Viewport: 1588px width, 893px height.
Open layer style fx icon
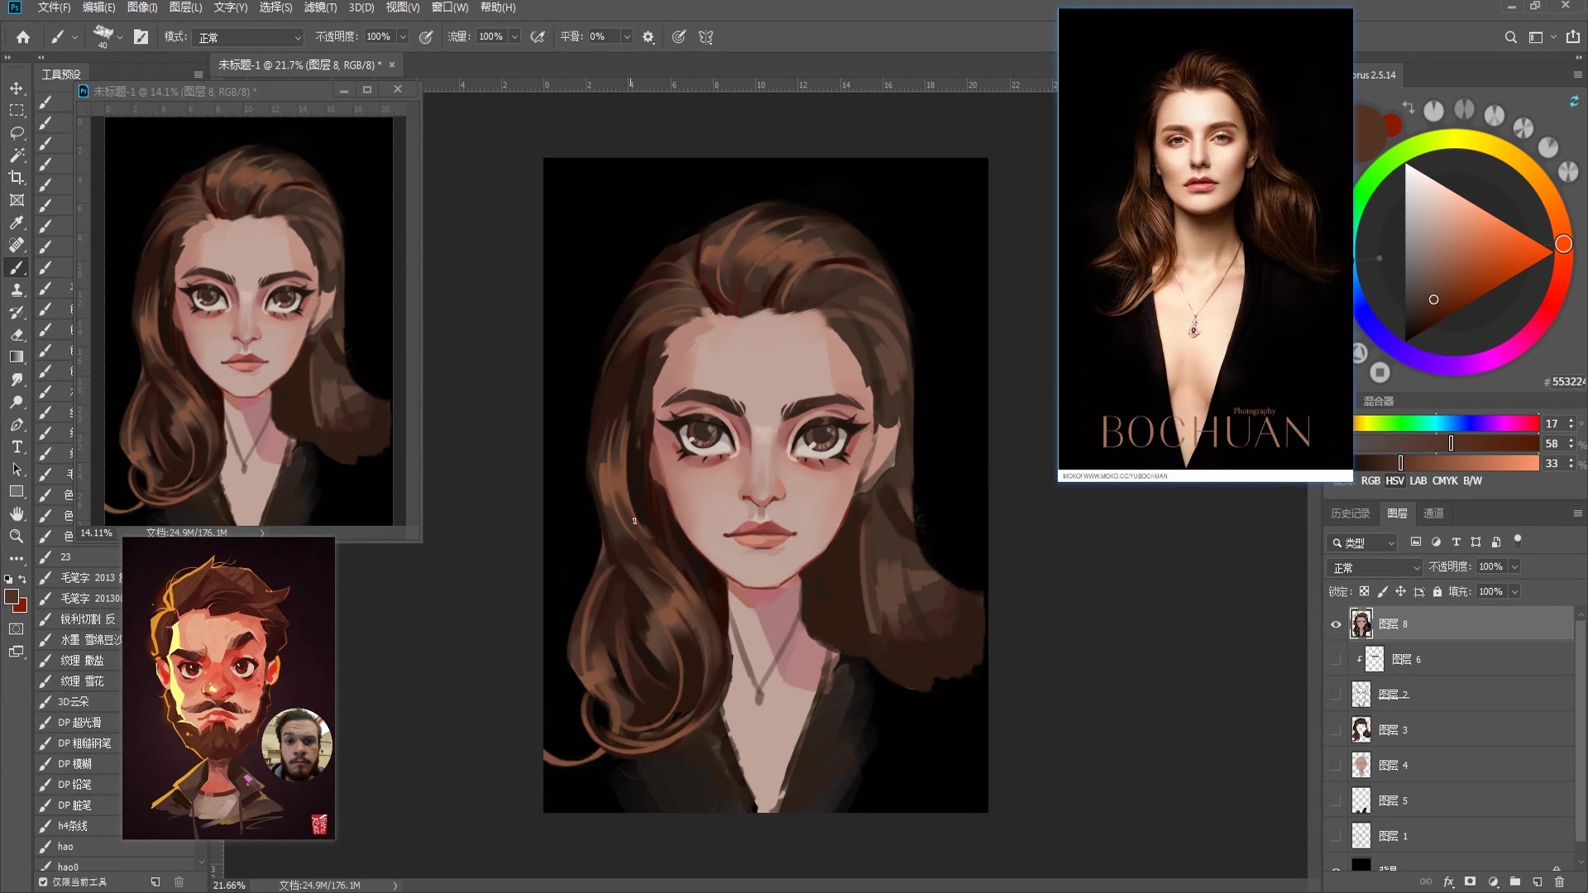[x=1448, y=881]
